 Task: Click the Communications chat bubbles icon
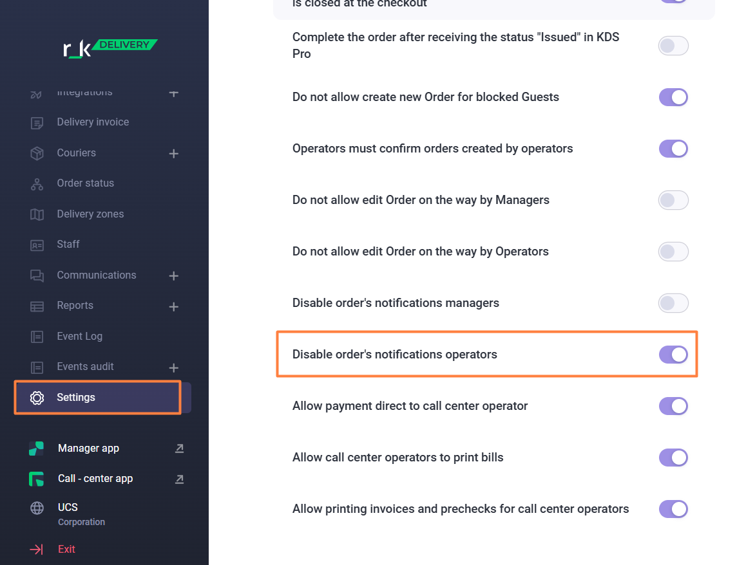(37, 275)
